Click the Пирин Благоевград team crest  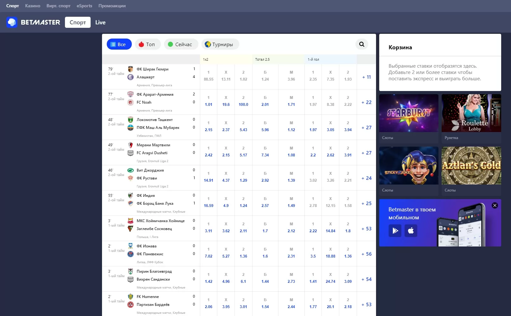point(130,271)
